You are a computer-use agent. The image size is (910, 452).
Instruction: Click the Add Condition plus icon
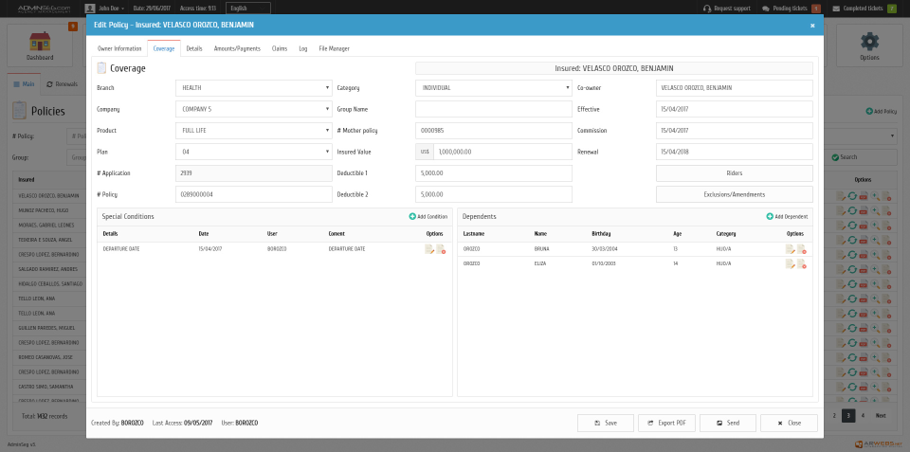pyautogui.click(x=412, y=216)
